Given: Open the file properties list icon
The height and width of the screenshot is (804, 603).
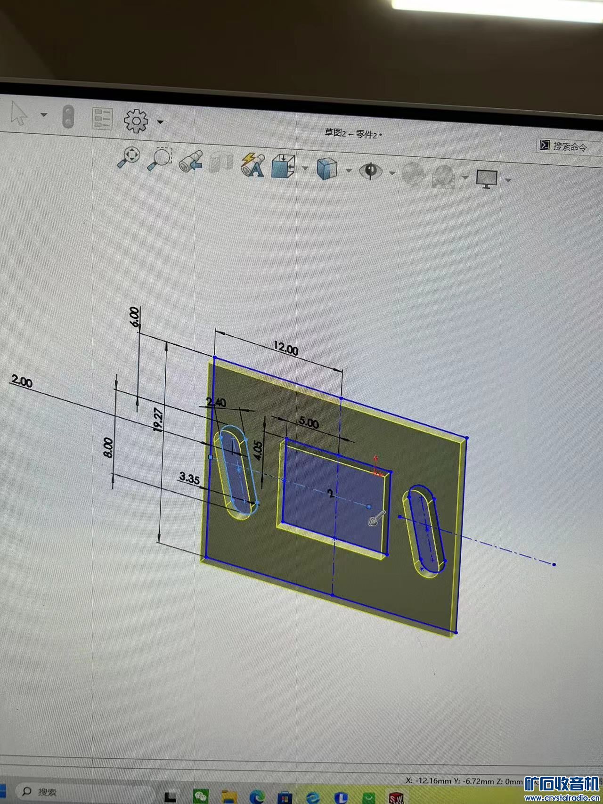Looking at the screenshot, I should point(102,119).
